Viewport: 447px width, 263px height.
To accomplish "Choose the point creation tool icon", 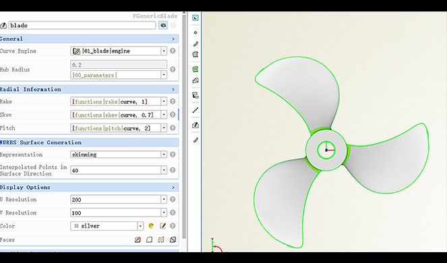I will click(196, 32).
